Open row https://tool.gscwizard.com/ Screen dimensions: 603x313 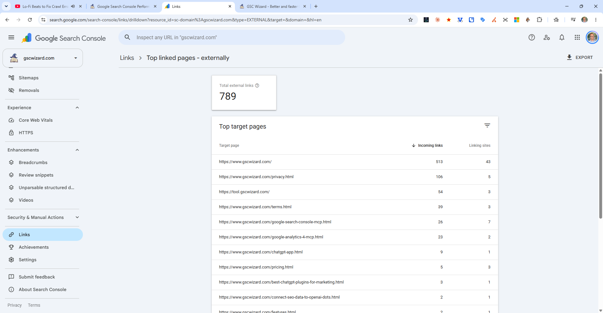355,192
